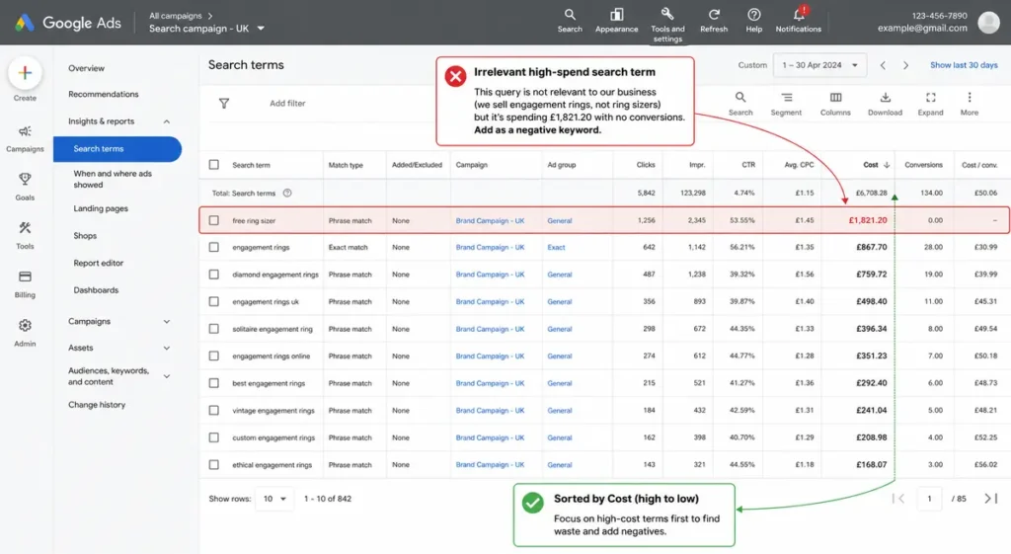Expand the Assets sidebar section
1011x554 pixels.
point(166,348)
